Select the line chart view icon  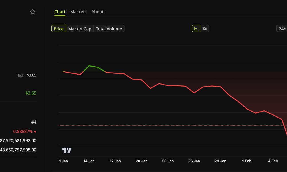point(197,28)
